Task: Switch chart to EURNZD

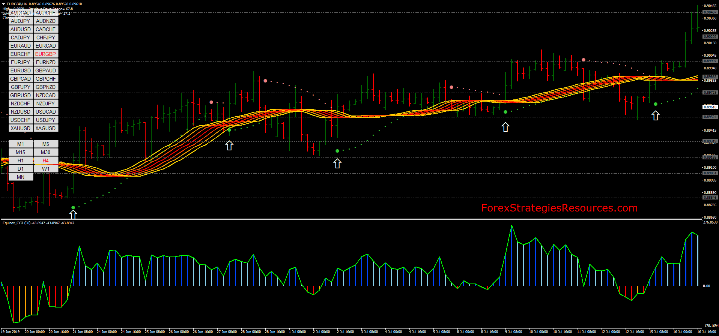Action: [x=46, y=62]
